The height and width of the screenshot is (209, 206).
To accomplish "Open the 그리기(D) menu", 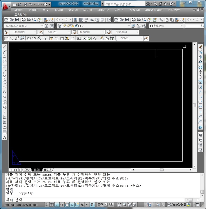I will coord(103,10).
